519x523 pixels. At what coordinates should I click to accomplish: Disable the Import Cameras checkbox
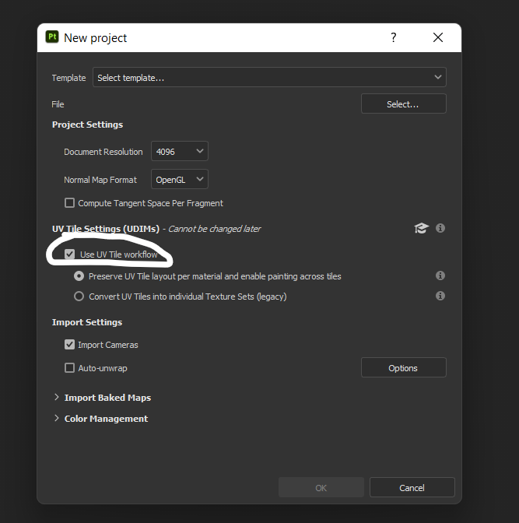tap(70, 345)
